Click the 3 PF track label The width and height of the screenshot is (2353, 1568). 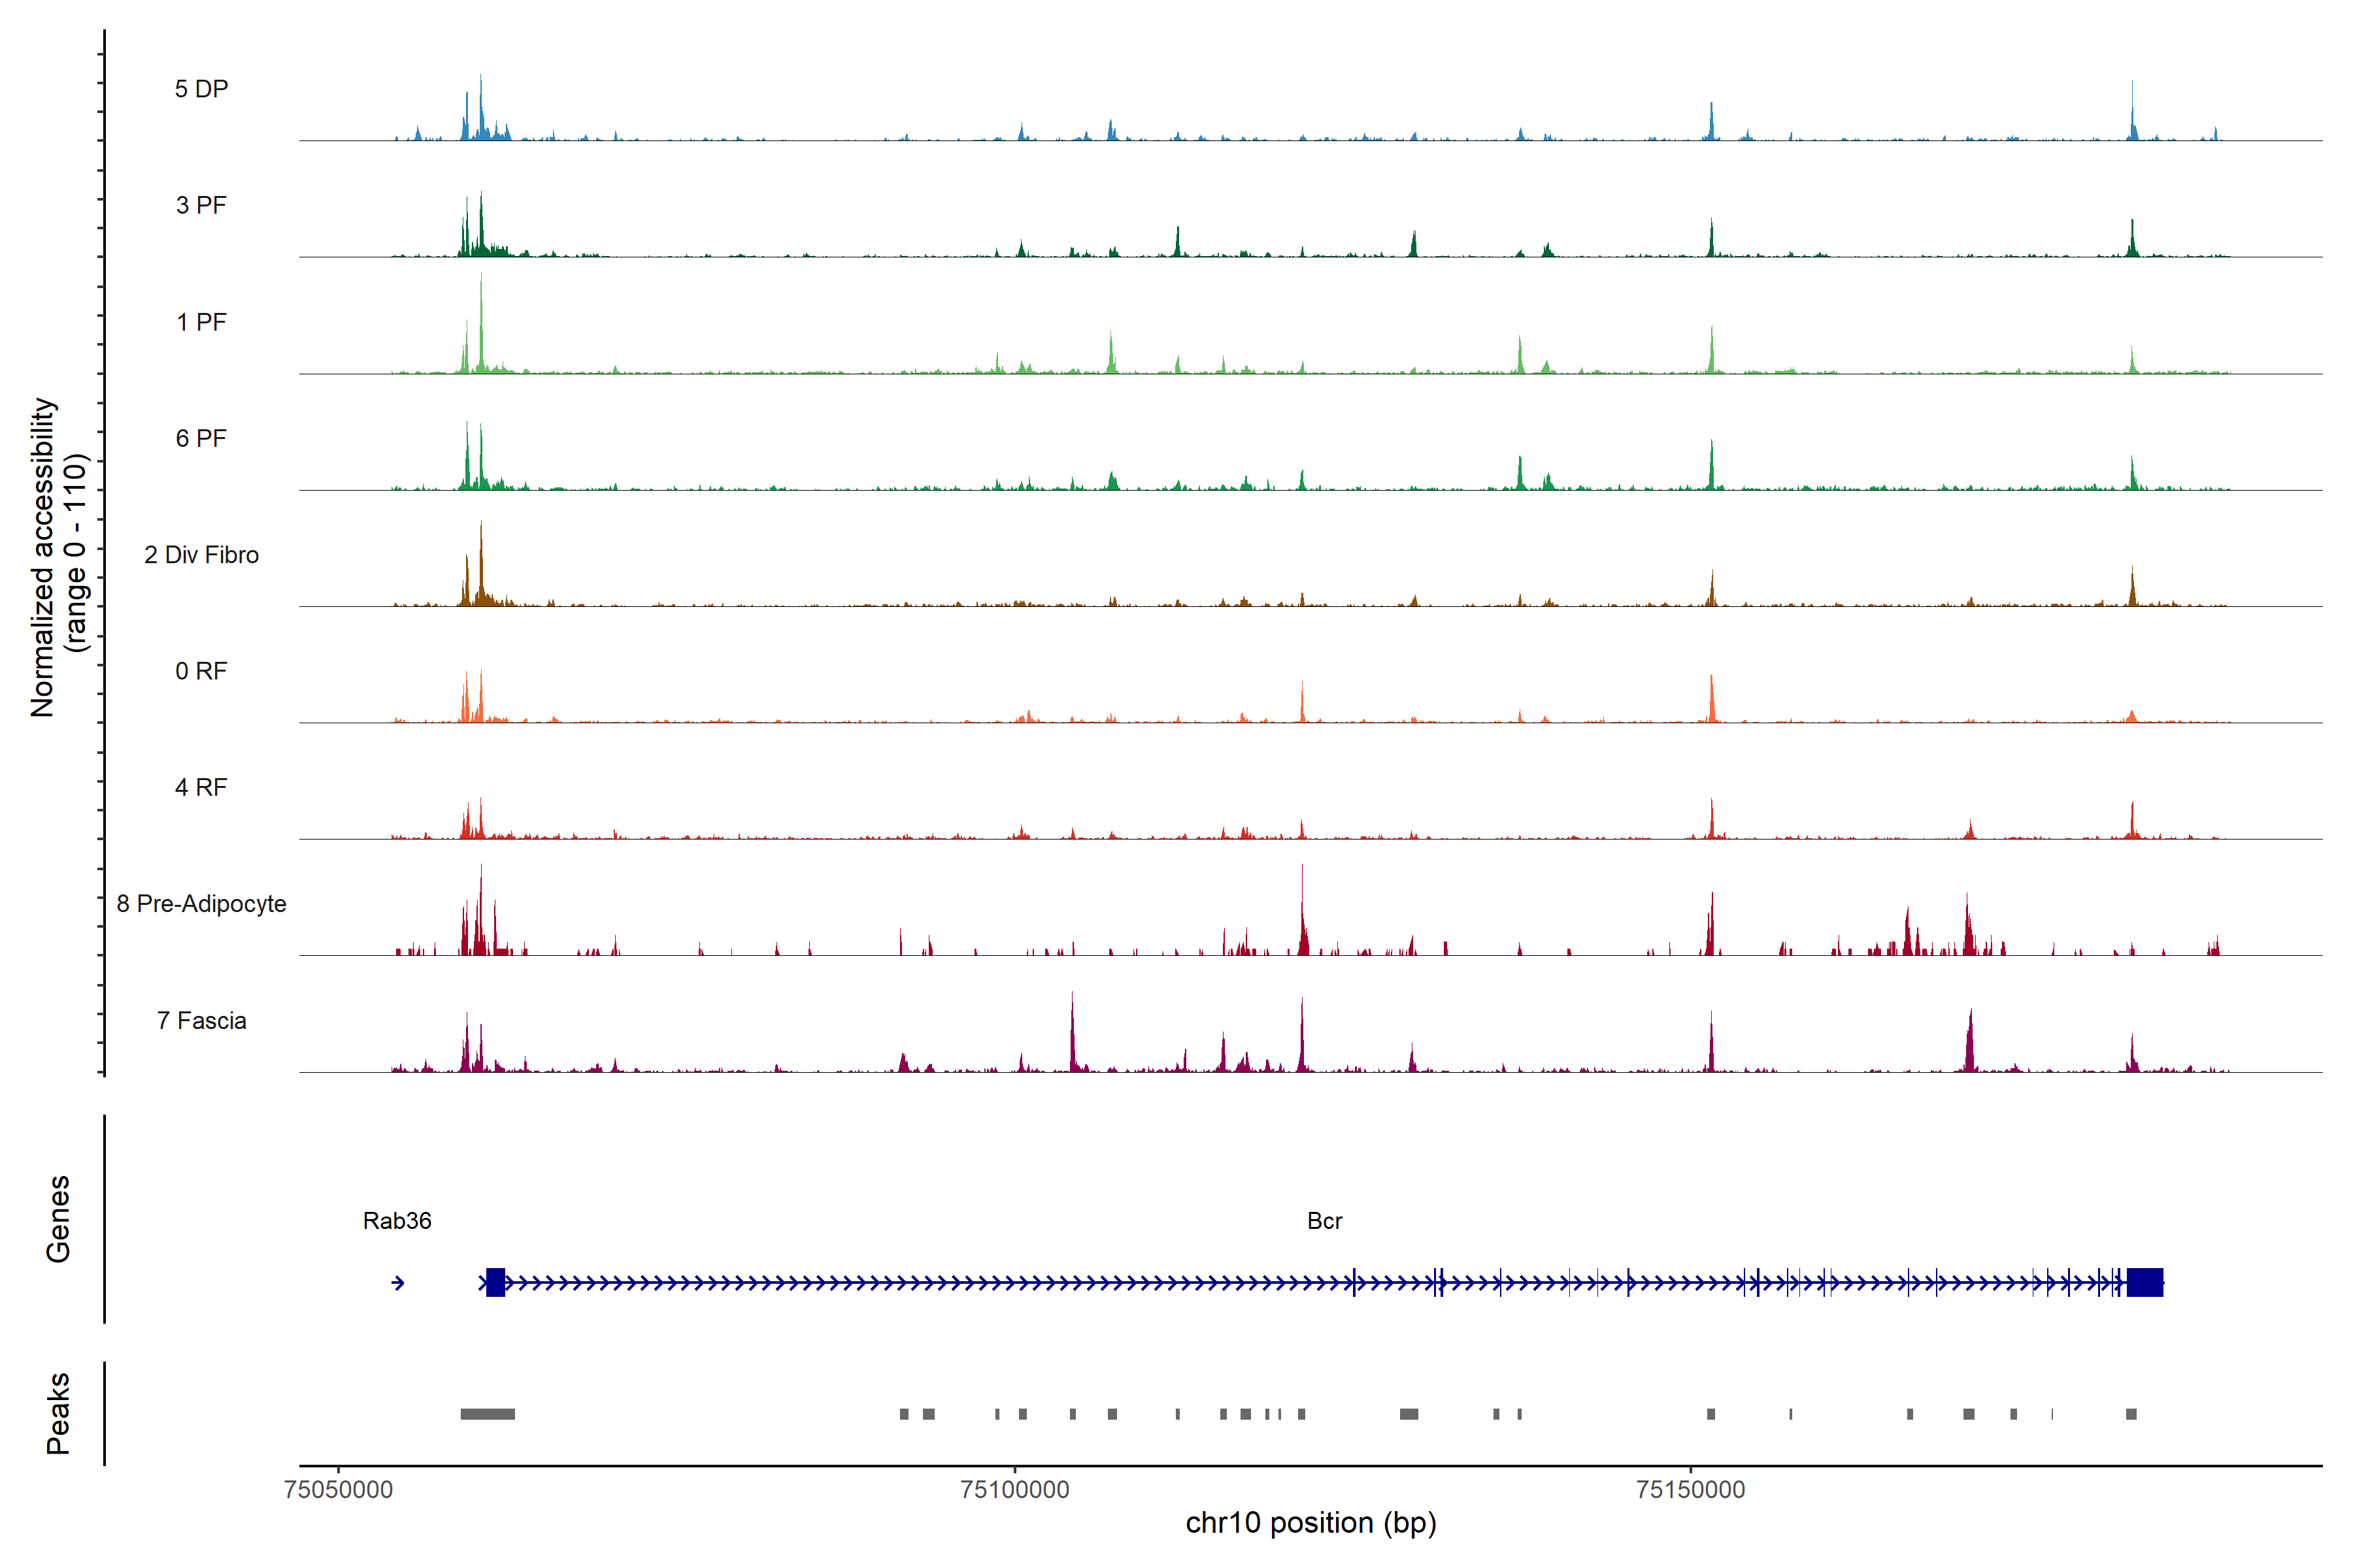click(201, 205)
